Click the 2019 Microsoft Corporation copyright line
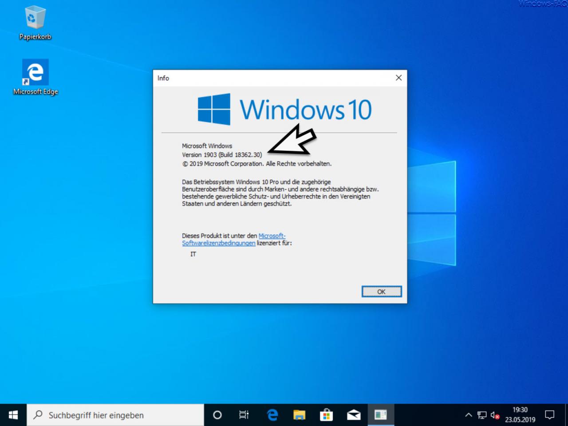 pos(257,164)
